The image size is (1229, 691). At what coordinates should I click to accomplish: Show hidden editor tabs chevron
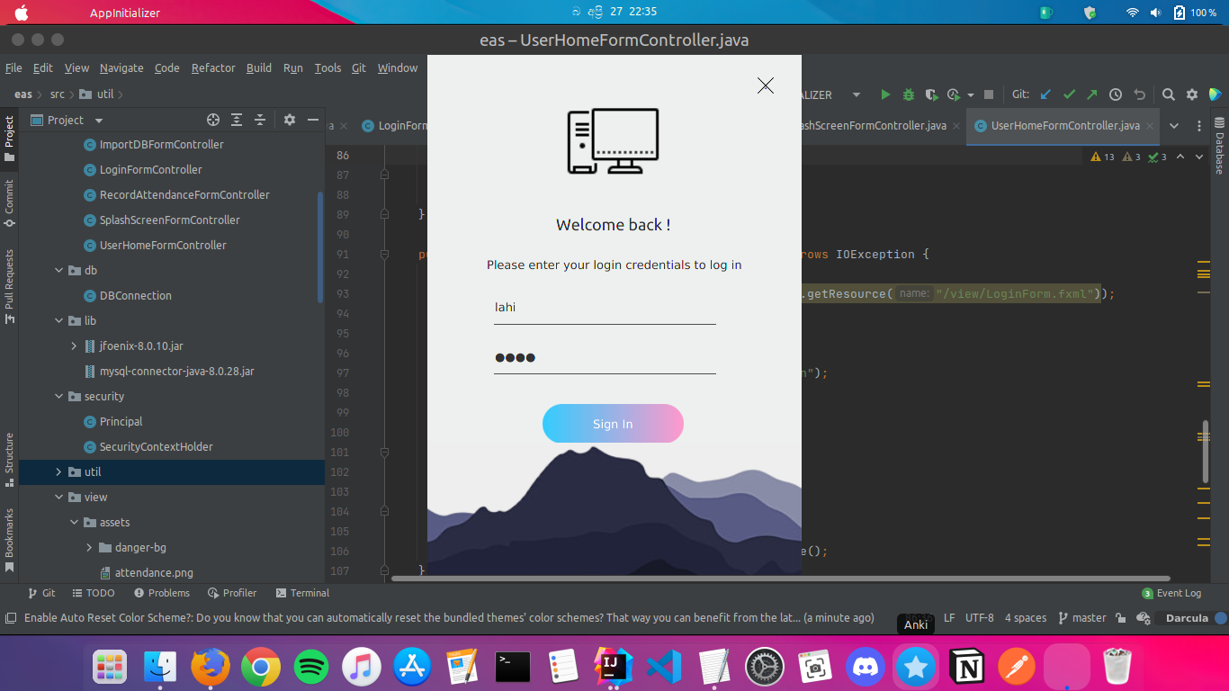pyautogui.click(x=1174, y=126)
